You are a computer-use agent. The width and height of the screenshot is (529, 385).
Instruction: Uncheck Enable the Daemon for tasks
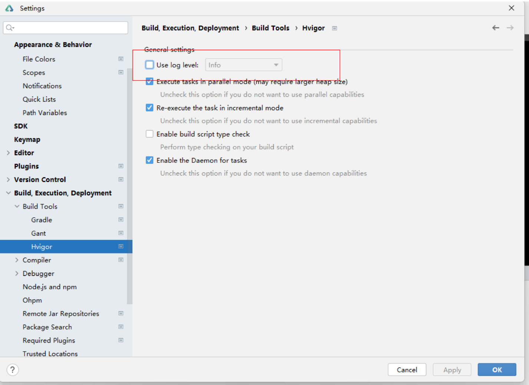click(x=149, y=160)
